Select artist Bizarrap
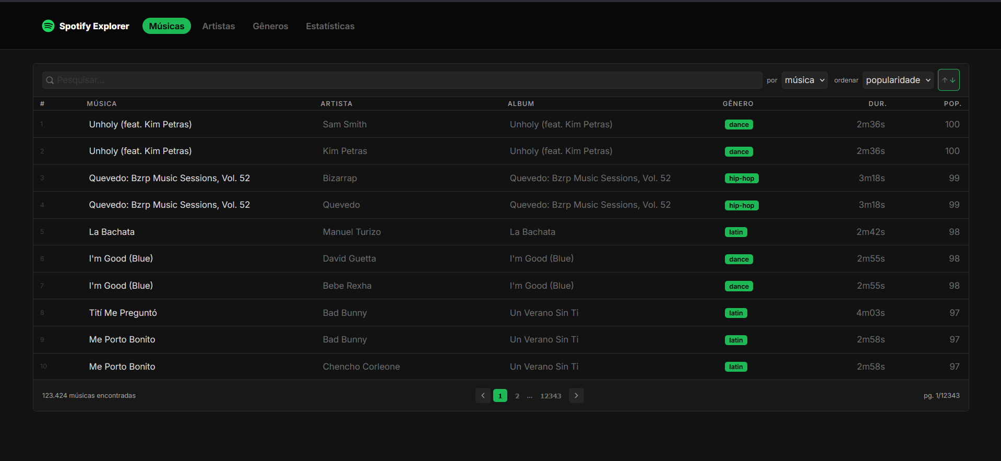 pyautogui.click(x=340, y=178)
